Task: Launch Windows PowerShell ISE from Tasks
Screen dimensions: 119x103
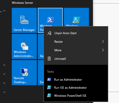Action: pos(76,96)
